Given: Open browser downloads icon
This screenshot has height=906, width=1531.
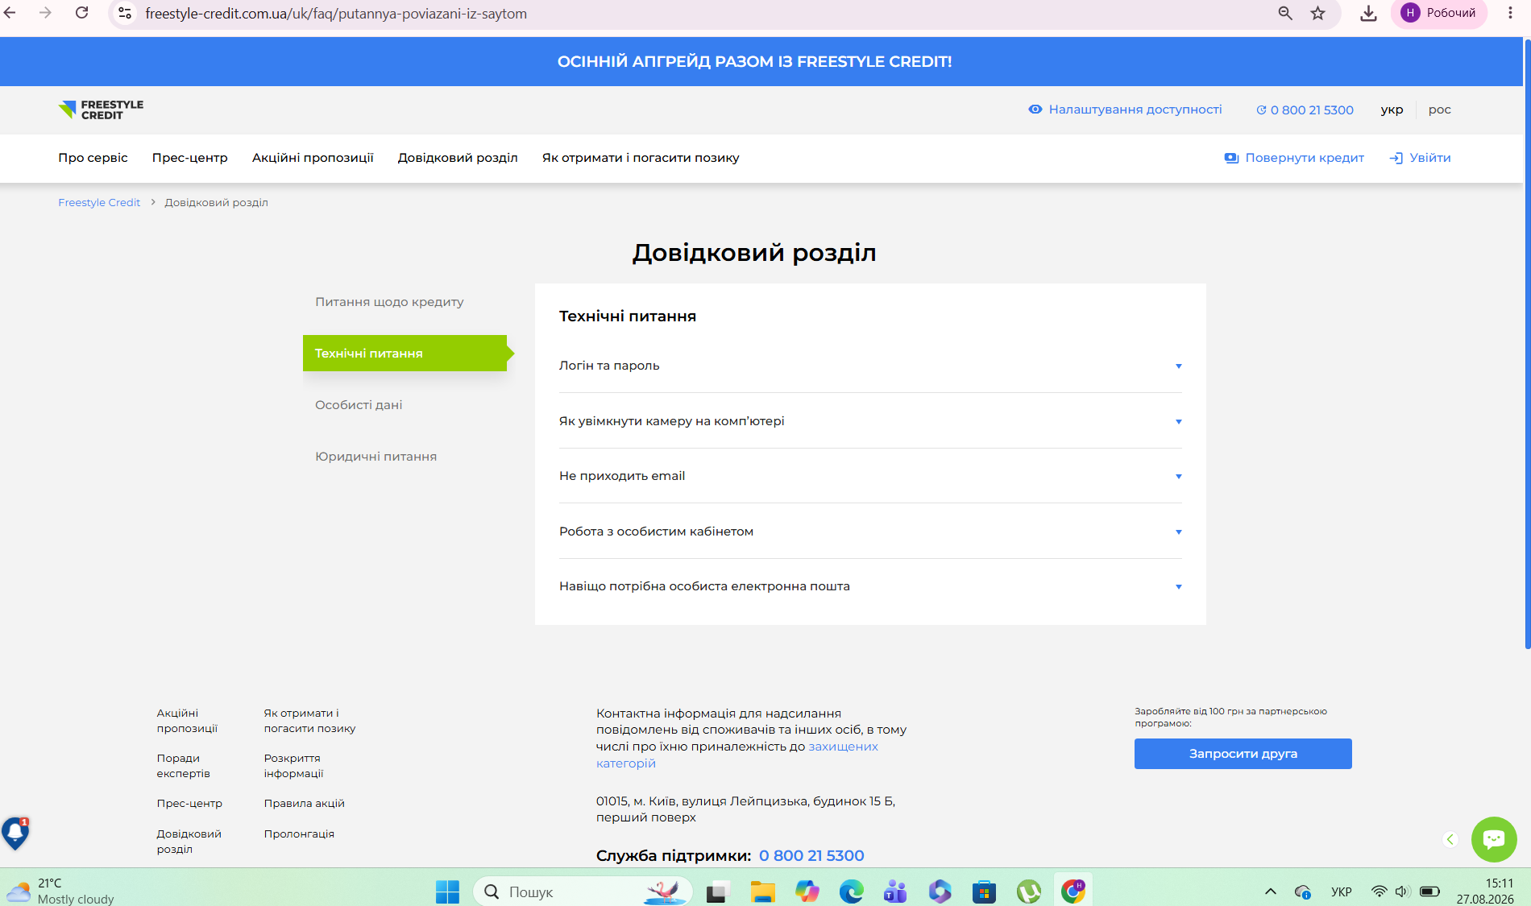Looking at the screenshot, I should point(1368,13).
